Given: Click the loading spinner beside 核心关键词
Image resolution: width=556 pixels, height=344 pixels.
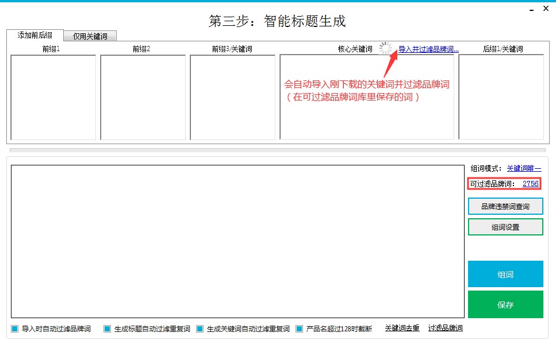Looking at the screenshot, I should click(386, 49).
